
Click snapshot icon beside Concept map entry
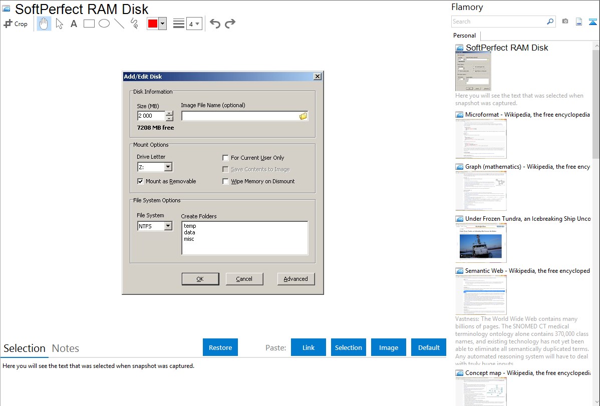click(459, 373)
